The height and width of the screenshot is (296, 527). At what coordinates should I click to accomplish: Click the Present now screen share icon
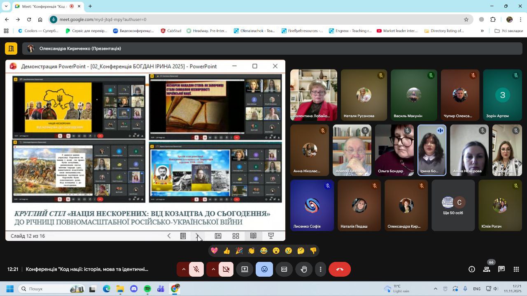coord(245,269)
